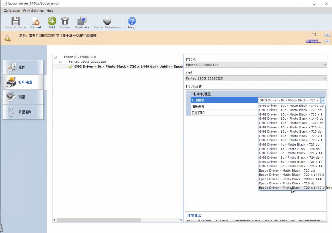The height and width of the screenshot is (233, 332).
Task: Add a new entry with the green plus icon
Action: pyautogui.click(x=52, y=21)
